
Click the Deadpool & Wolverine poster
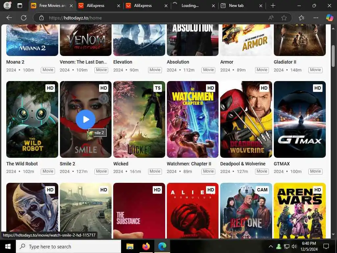coord(246,119)
